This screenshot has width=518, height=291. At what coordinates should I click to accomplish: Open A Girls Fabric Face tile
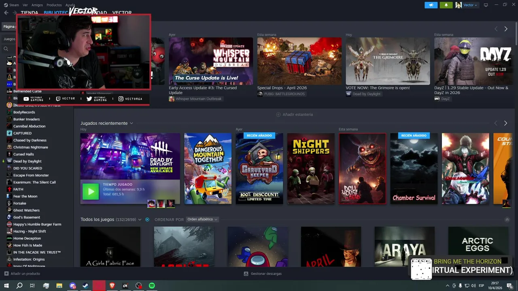[x=110, y=247]
